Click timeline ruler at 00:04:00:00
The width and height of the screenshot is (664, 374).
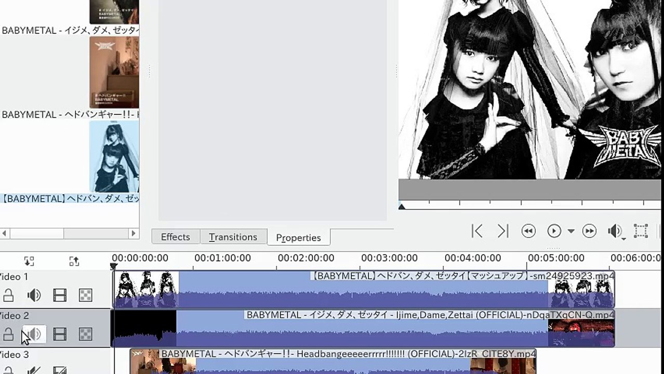(x=472, y=258)
